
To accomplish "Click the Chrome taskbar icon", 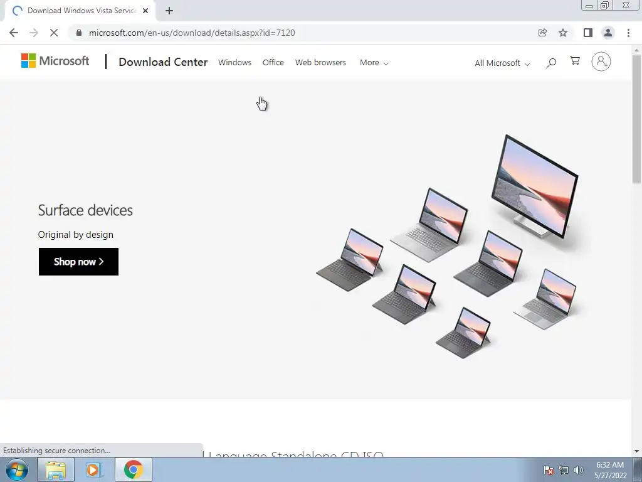I will (x=134, y=469).
